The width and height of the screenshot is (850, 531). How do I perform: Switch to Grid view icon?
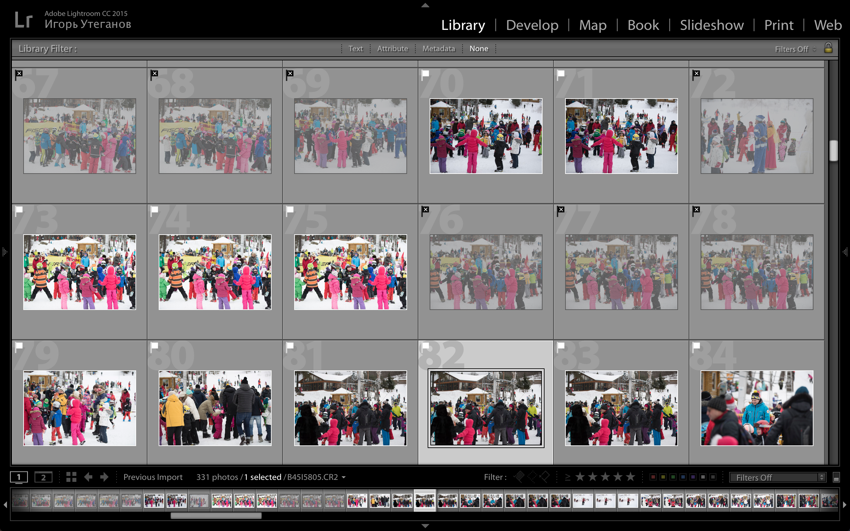[71, 477]
